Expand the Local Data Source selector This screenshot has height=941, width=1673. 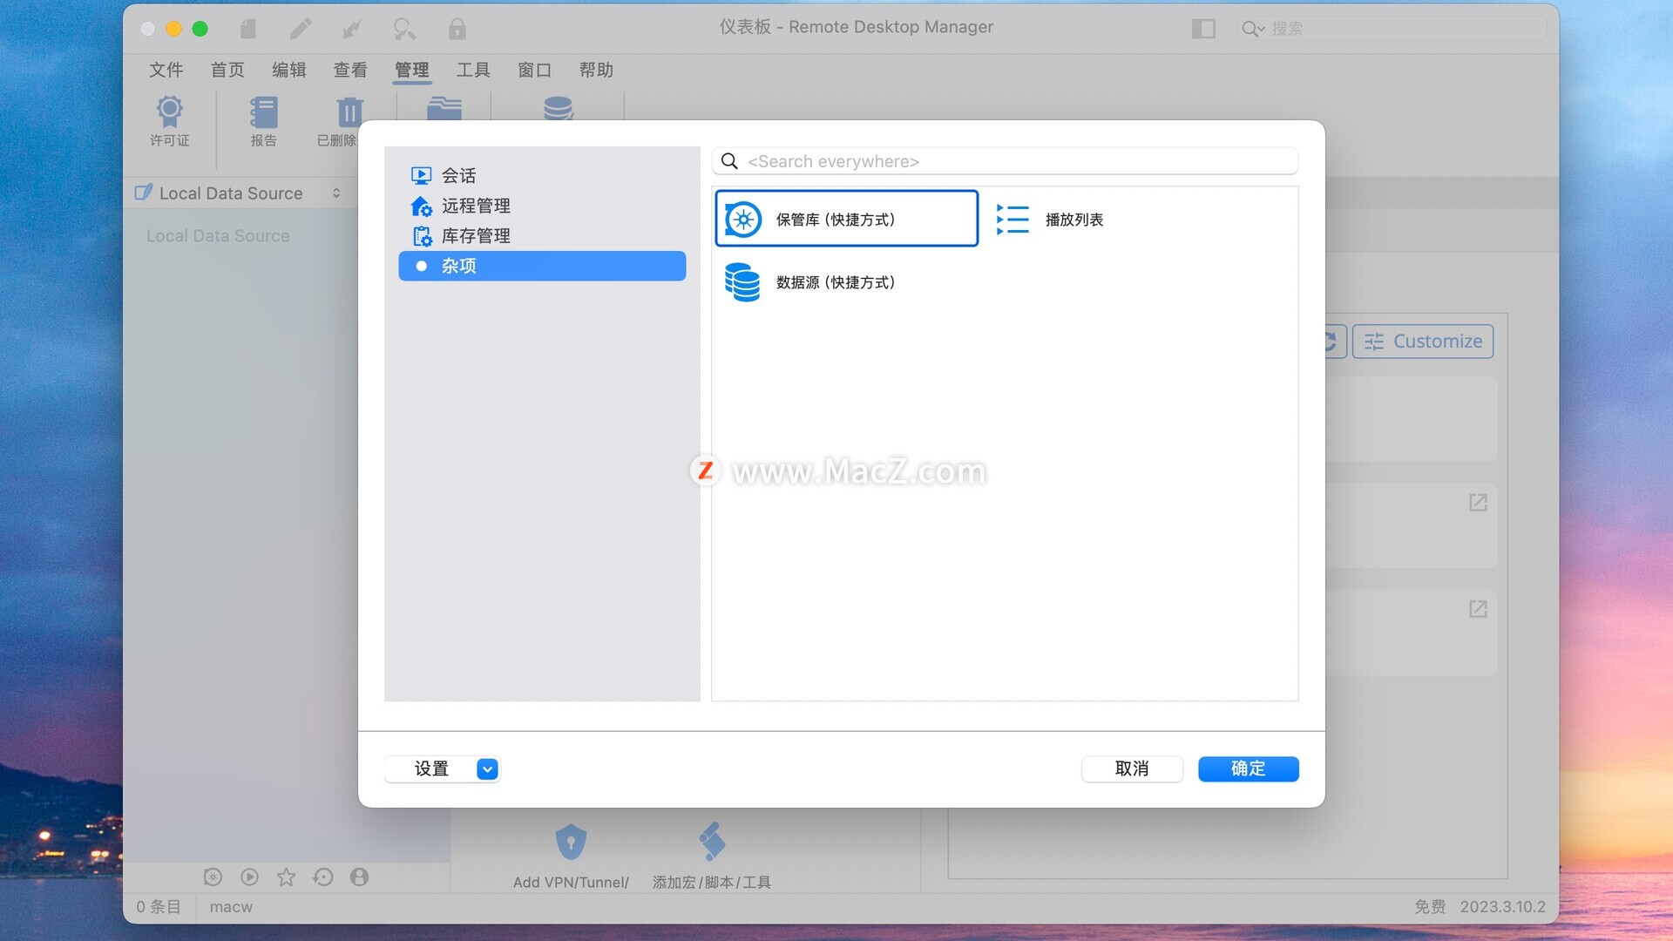(x=336, y=193)
